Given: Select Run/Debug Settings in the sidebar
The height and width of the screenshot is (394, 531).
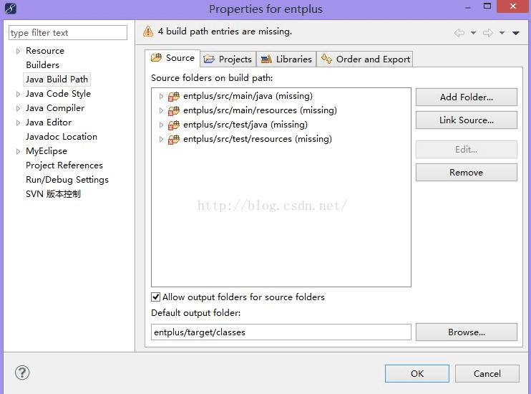Looking at the screenshot, I should (x=67, y=179).
